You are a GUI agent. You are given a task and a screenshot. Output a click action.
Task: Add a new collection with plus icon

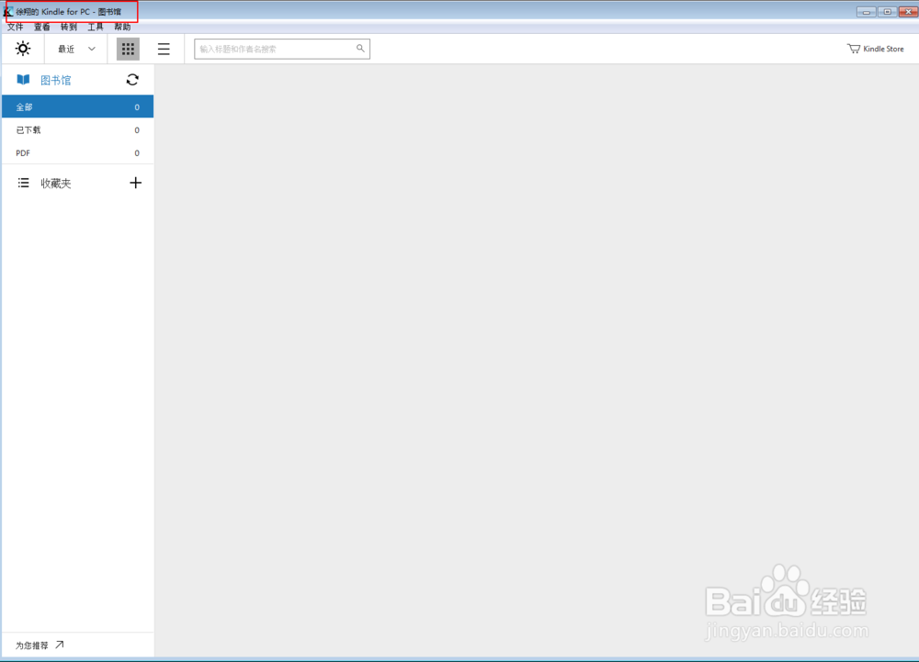point(135,183)
